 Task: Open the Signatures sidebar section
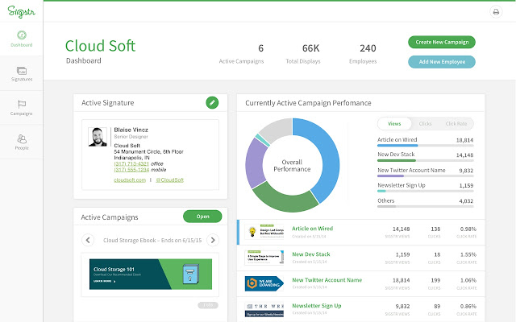click(22, 73)
